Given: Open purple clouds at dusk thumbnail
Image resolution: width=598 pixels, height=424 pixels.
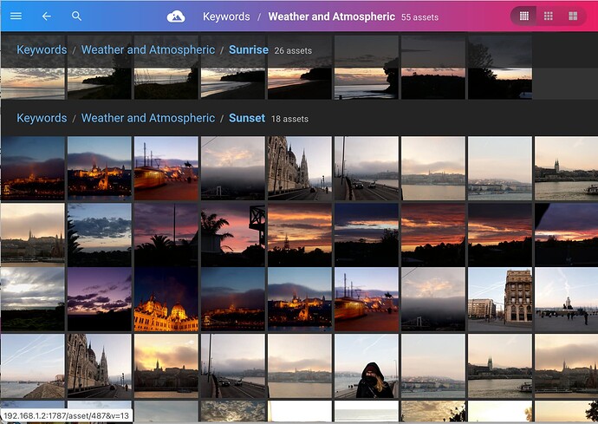Looking at the screenshot, I should (100, 299).
